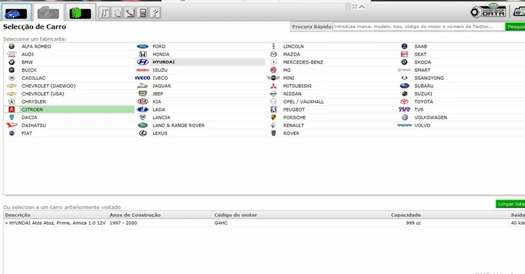This screenshot has width=525, height=274.
Task: Click the first toolbar icon with cable symbol
Action: coord(104,12)
